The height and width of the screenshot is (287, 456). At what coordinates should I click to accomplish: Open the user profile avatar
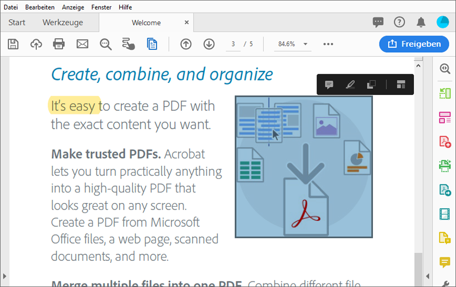coord(442,22)
